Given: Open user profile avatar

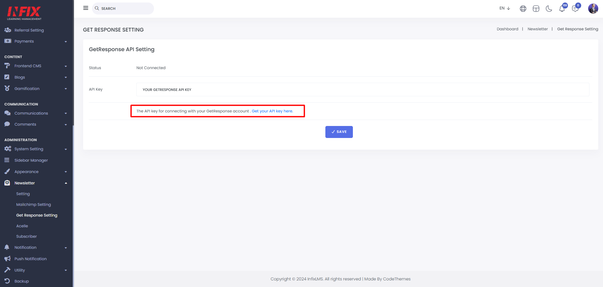Looking at the screenshot, I should coord(593,9).
